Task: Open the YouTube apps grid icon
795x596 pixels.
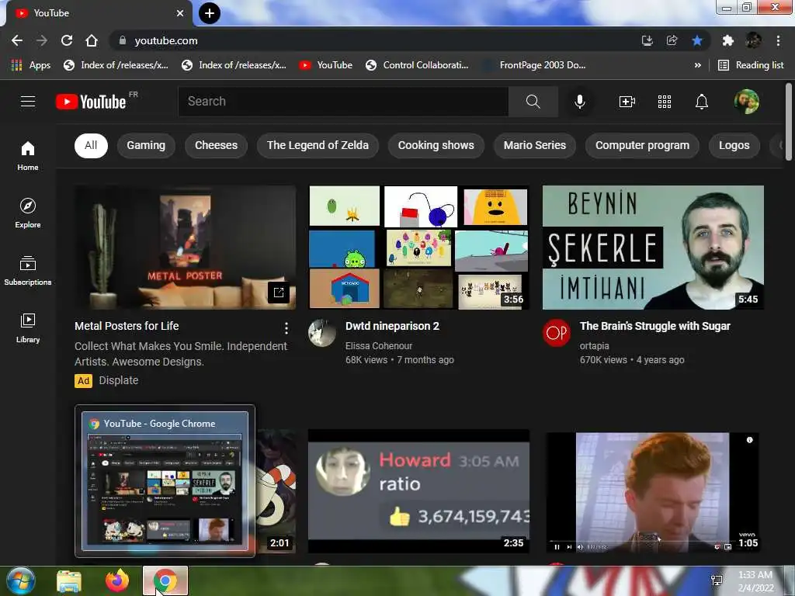Action: point(665,102)
